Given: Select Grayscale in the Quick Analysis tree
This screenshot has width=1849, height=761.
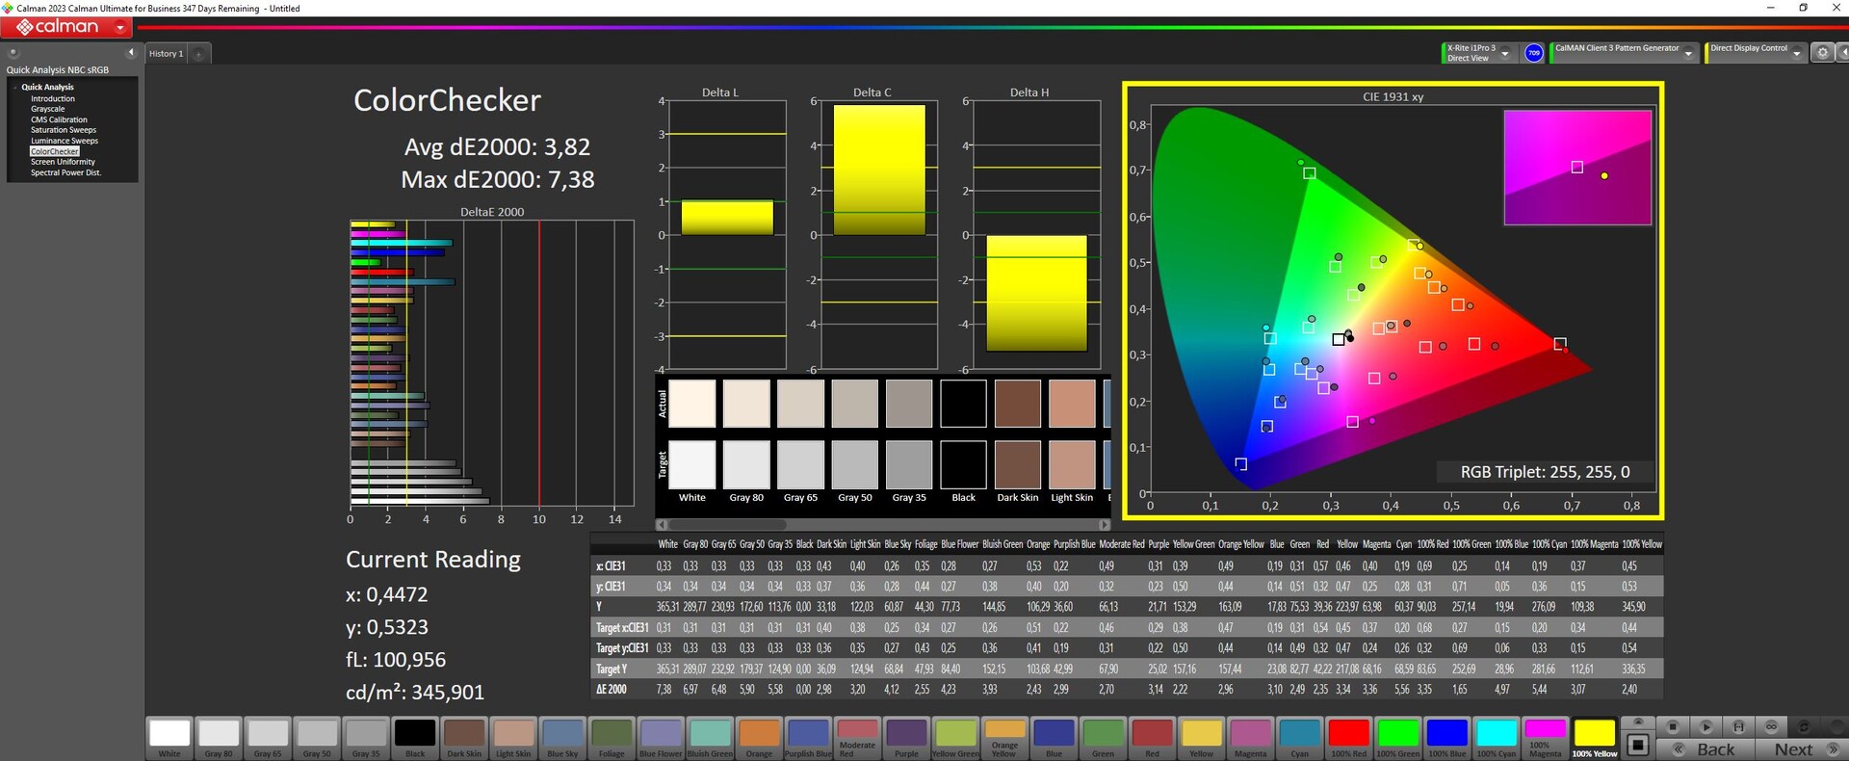Looking at the screenshot, I should pos(47,109).
